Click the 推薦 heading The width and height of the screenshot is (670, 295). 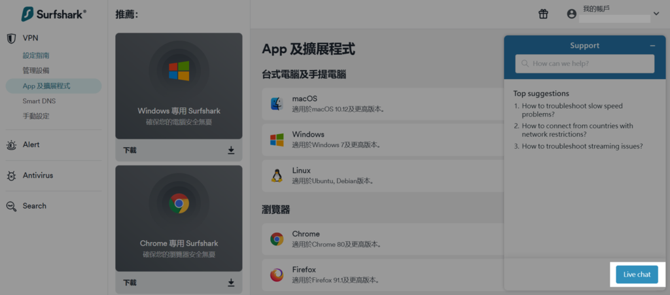tap(126, 14)
